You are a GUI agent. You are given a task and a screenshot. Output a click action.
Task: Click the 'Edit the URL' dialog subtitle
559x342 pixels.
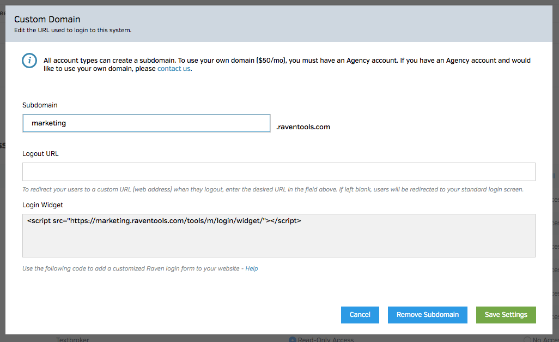point(72,31)
